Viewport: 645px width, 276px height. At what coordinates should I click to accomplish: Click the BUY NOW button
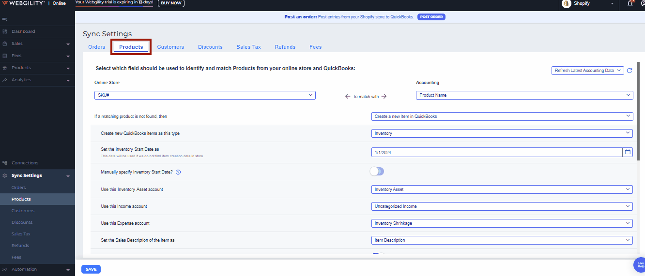point(171,3)
